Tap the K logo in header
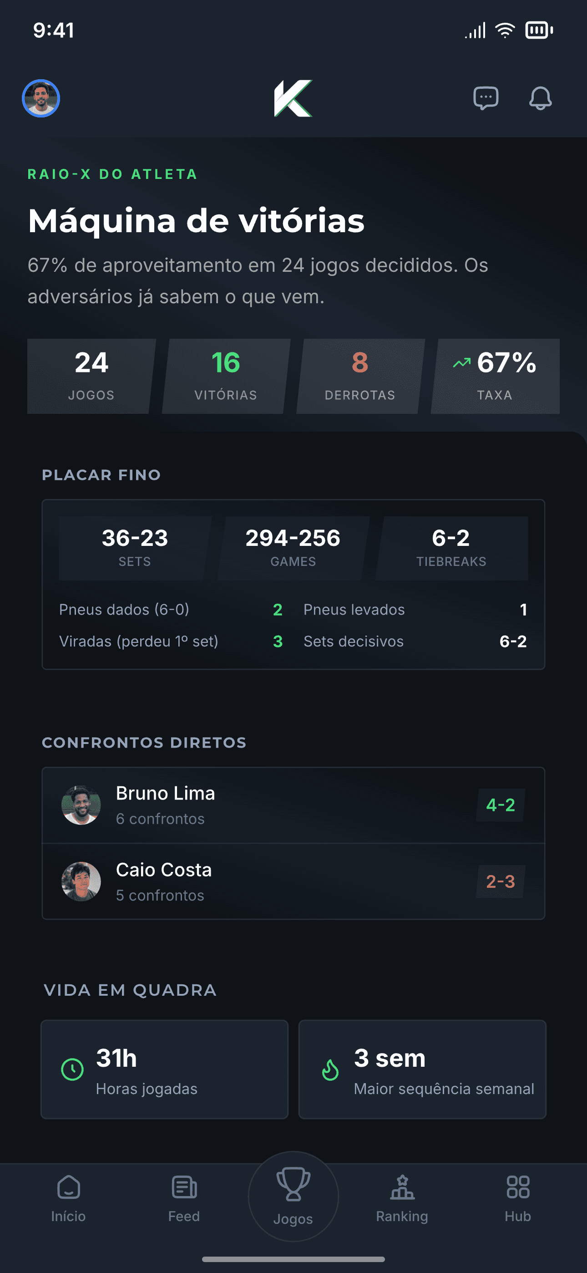587x1273 pixels. tap(293, 98)
